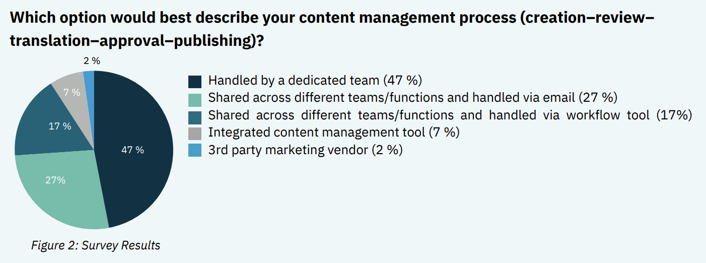The image size is (706, 263).
Task: Click '3rd party marketing vendor' legend label
Action: coord(289,150)
